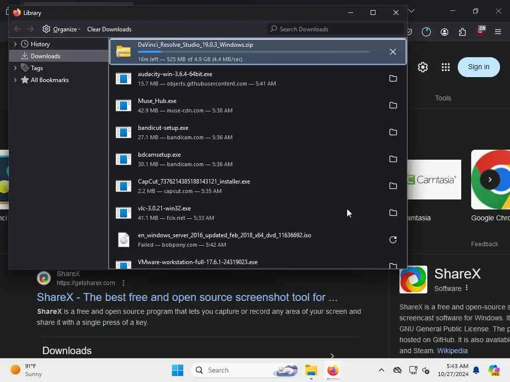Select Downloads in the sidebar
The width and height of the screenshot is (510, 382).
click(x=45, y=56)
